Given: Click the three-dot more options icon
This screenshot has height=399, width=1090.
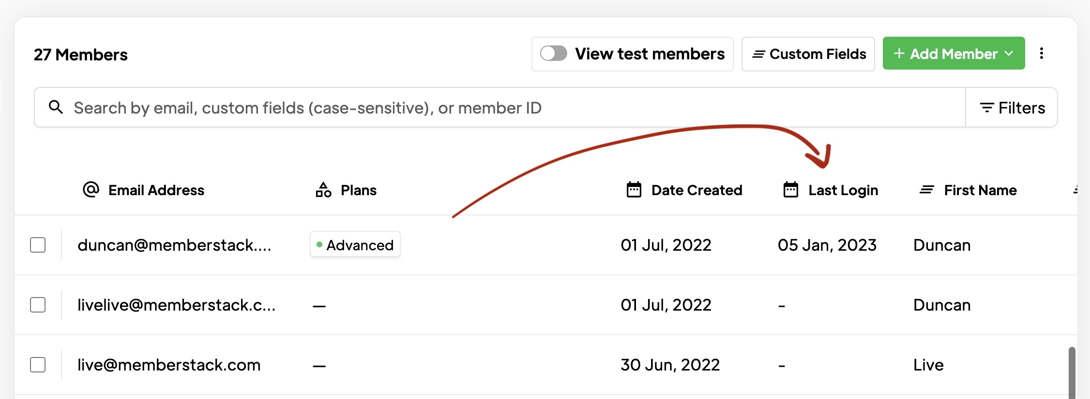Looking at the screenshot, I should pyautogui.click(x=1042, y=53).
